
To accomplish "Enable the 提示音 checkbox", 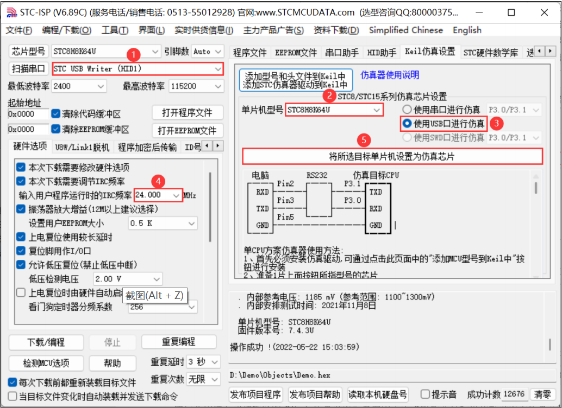I will (x=425, y=394).
